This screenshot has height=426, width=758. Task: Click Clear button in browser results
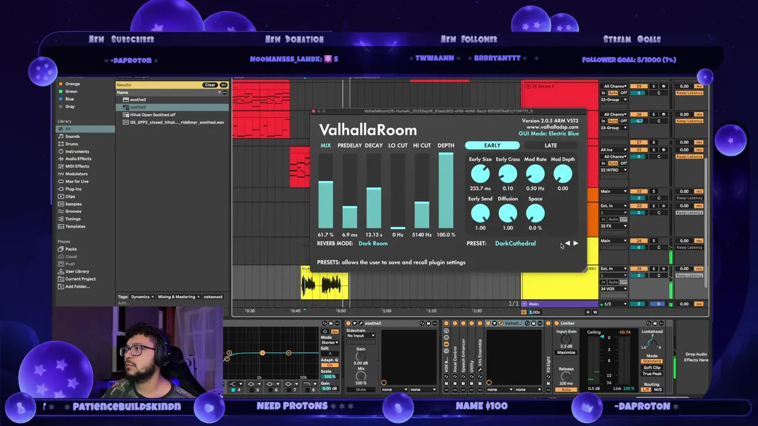click(x=210, y=85)
